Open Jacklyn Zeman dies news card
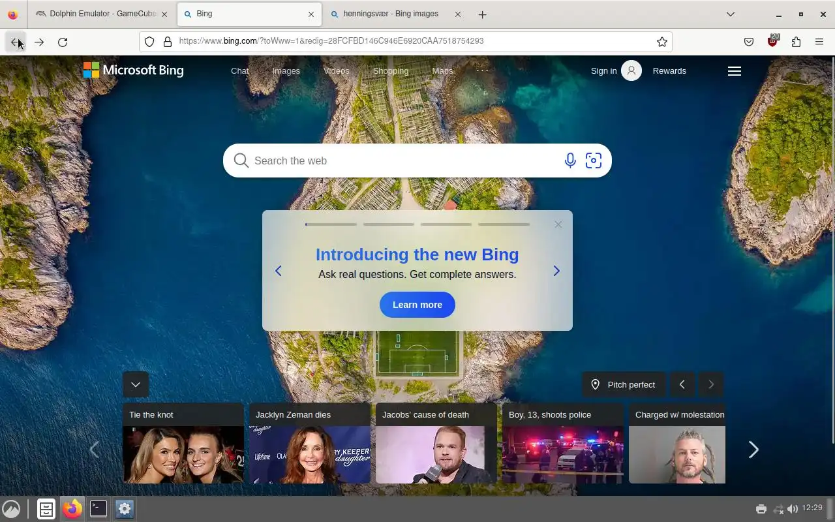Screen dimensions: 835x522 (x=310, y=443)
